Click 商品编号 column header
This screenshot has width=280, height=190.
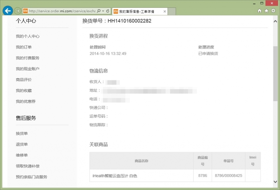point(203,161)
